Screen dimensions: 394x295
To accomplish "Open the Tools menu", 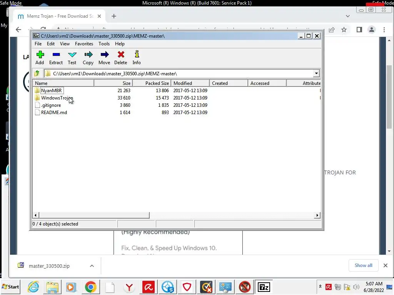I will (x=104, y=44).
